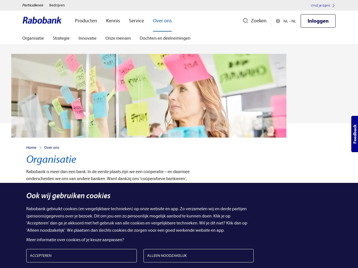Click the sticky notes hero image
358x268 pixels.
pos(149,96)
